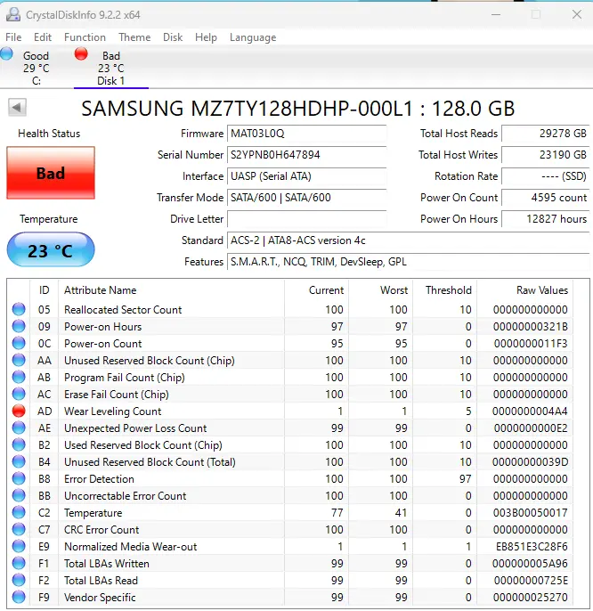Image resolution: width=593 pixels, height=611 pixels.
Task: Click status orb for Unused Reserved Block Count (Total)
Action: (x=19, y=461)
